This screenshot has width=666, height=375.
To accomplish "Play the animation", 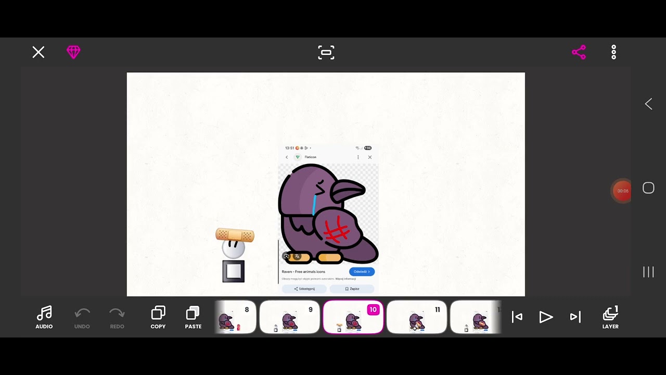I will click(546, 317).
